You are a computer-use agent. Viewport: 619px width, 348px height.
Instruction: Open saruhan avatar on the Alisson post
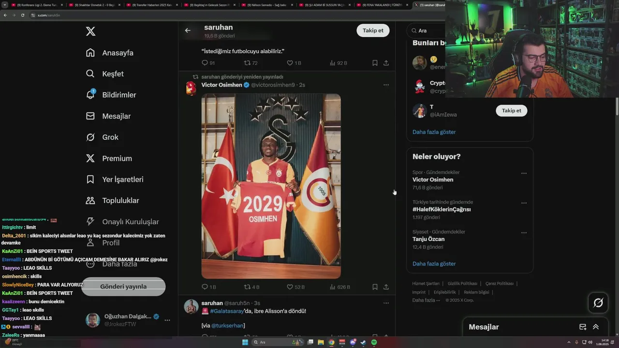click(192, 306)
